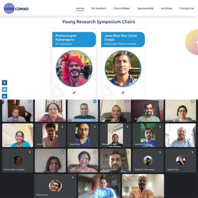
Task: Click the Contact us link
Action: [187, 8]
